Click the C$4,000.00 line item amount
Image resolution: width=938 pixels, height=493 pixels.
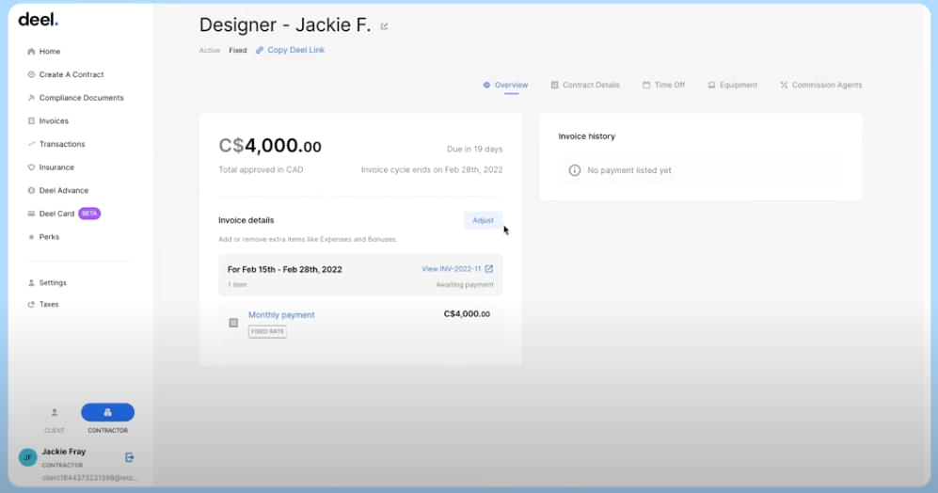[467, 314]
